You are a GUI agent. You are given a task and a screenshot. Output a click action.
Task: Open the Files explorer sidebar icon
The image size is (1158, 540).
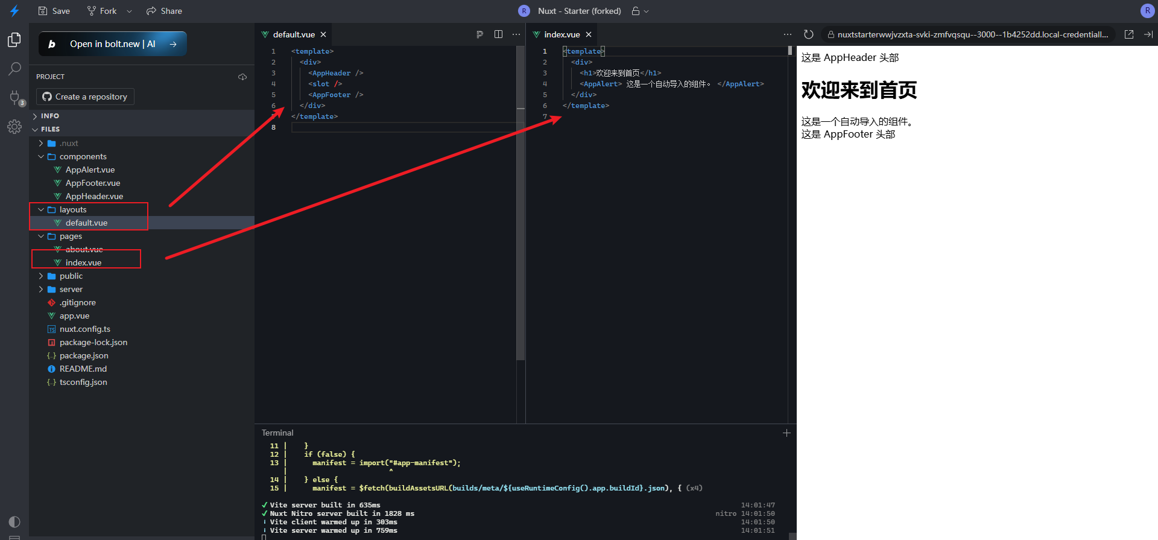14,40
